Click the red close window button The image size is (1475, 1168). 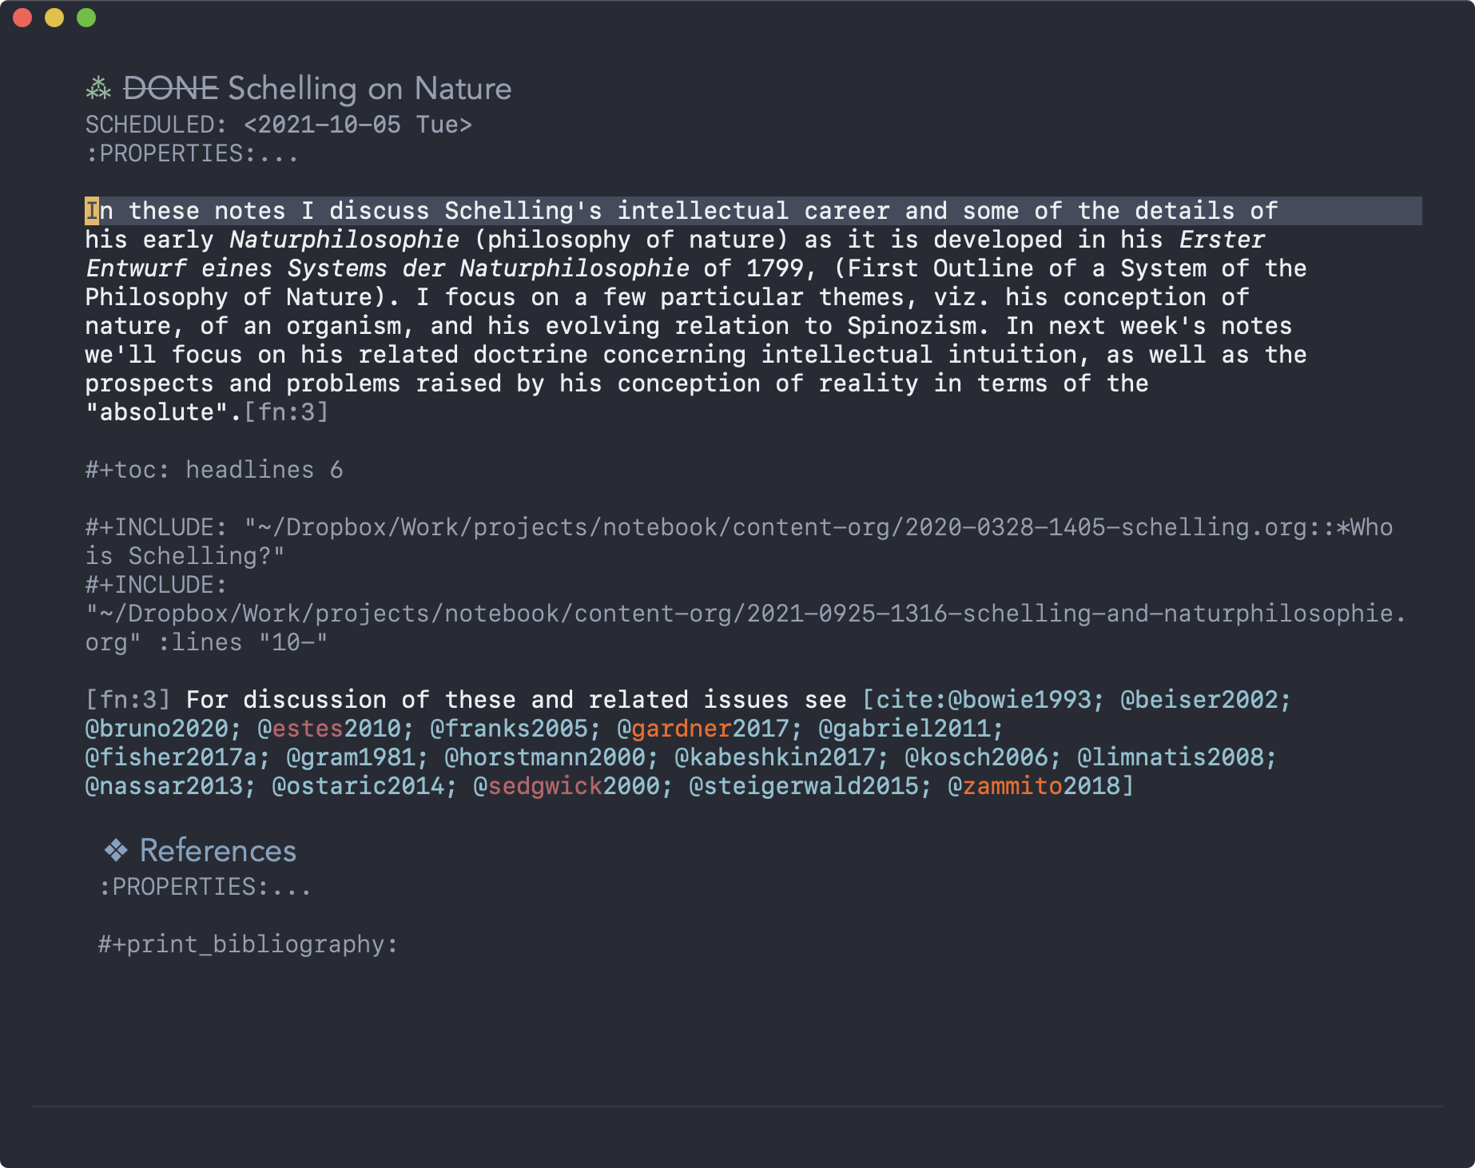tap(22, 18)
